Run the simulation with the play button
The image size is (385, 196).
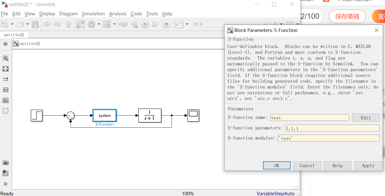[145, 24]
